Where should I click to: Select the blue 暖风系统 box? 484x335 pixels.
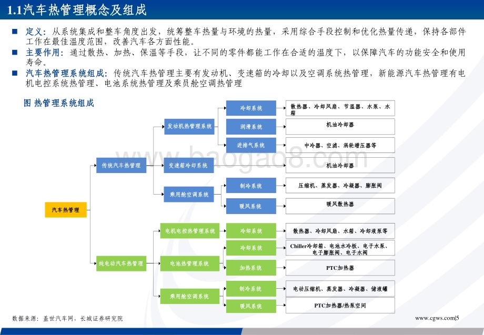[x=251, y=206]
